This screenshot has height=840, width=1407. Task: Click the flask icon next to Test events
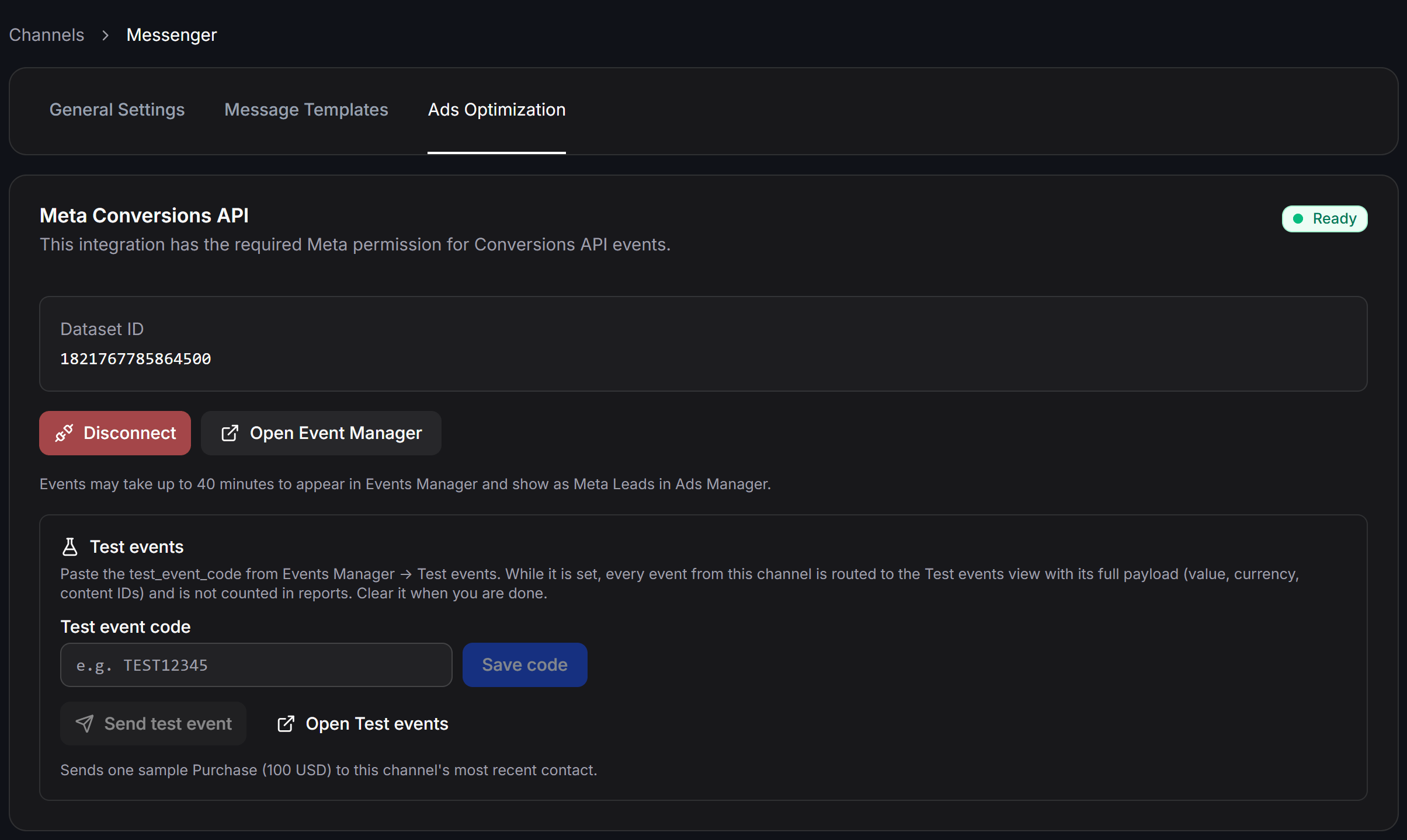(x=70, y=547)
